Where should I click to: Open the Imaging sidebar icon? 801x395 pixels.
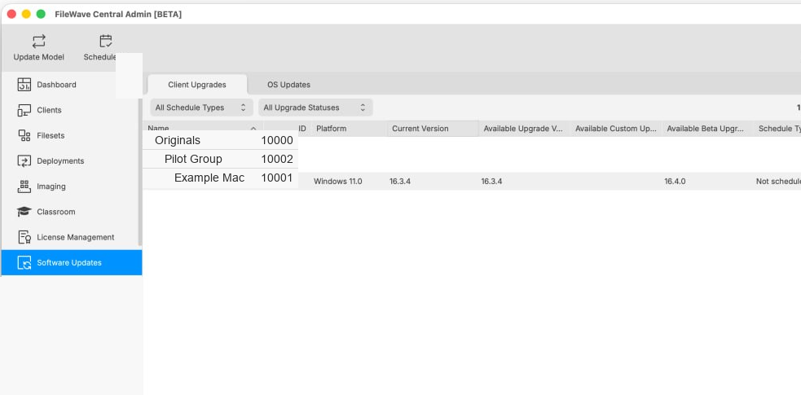tap(24, 187)
